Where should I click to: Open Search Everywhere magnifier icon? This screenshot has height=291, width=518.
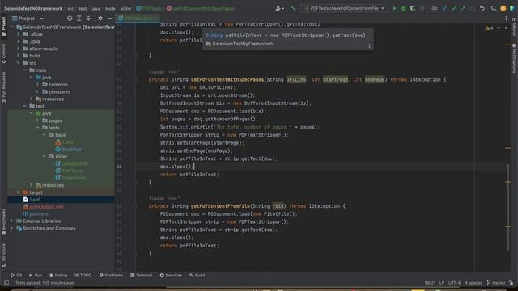494,8
